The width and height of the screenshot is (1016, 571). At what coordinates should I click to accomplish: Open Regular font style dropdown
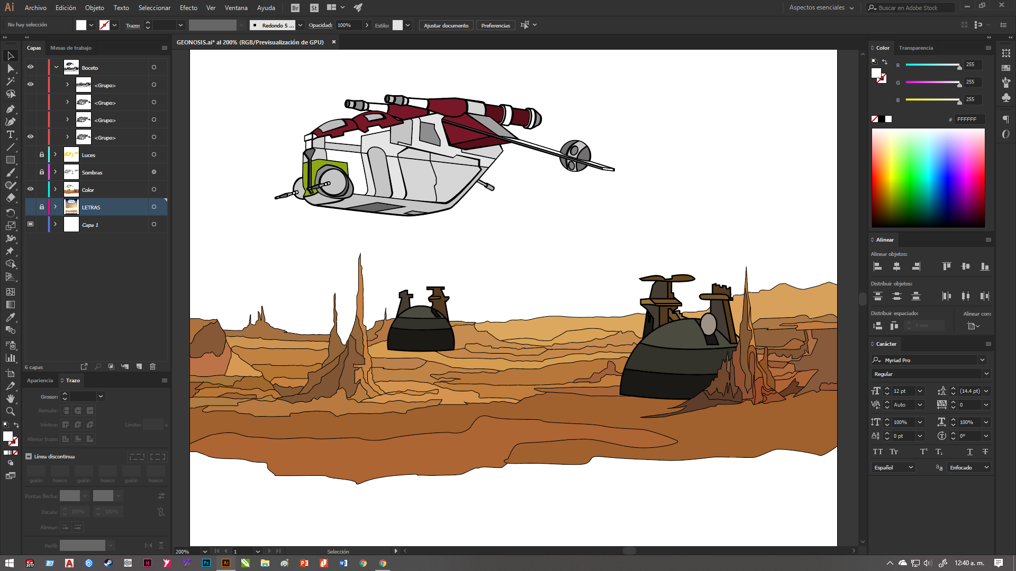[x=986, y=374]
